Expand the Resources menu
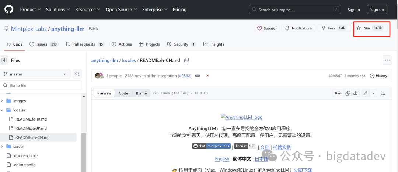The height and width of the screenshot is (172, 398). 88,10
